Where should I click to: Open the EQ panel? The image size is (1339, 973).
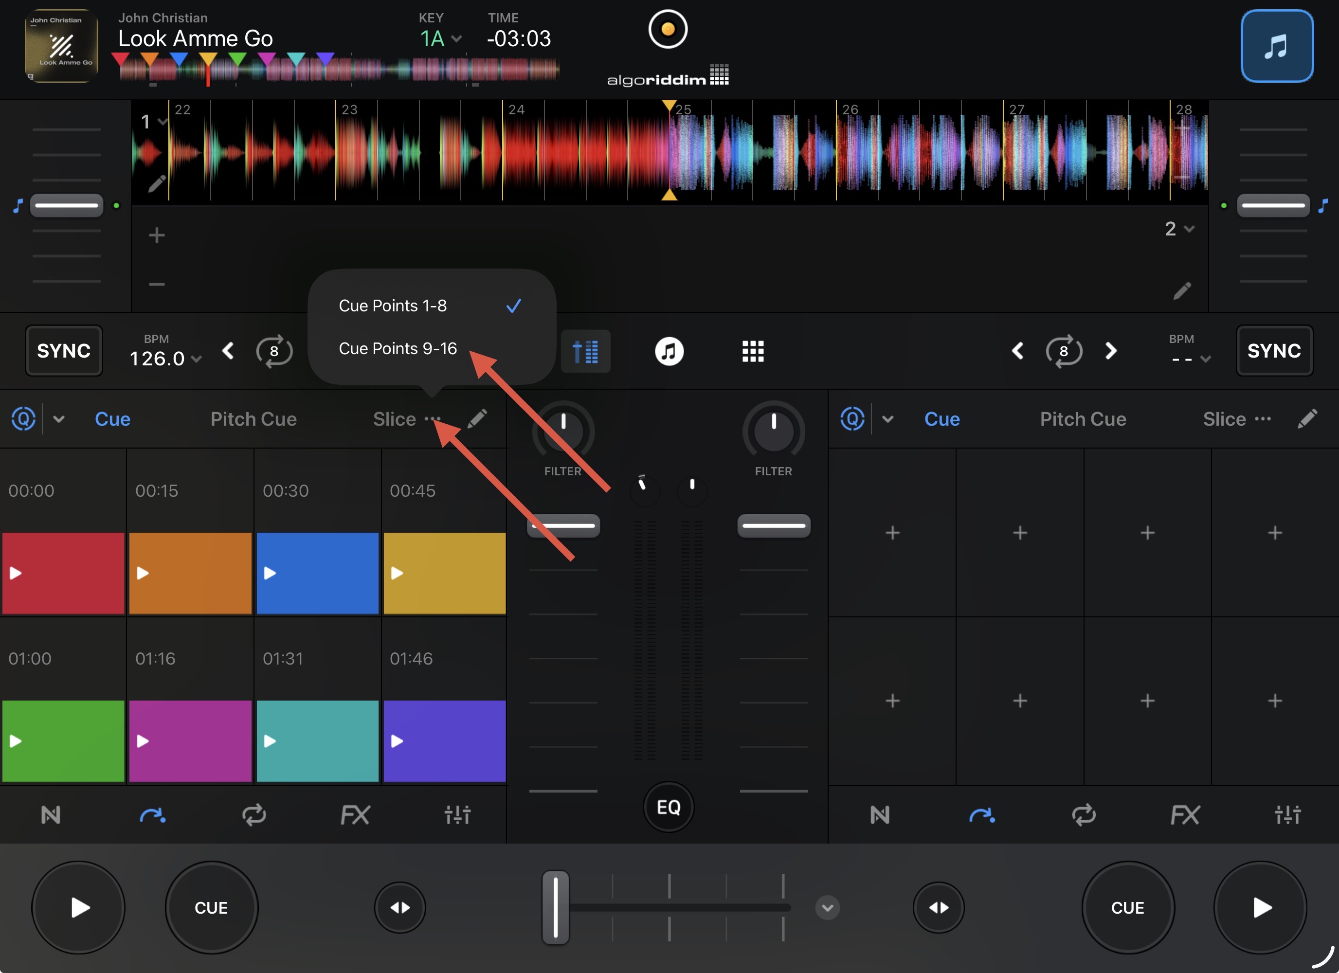coord(669,807)
